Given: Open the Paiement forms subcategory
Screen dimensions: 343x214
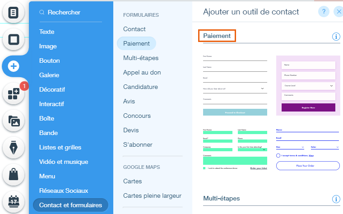Looking at the screenshot, I should [136, 43].
